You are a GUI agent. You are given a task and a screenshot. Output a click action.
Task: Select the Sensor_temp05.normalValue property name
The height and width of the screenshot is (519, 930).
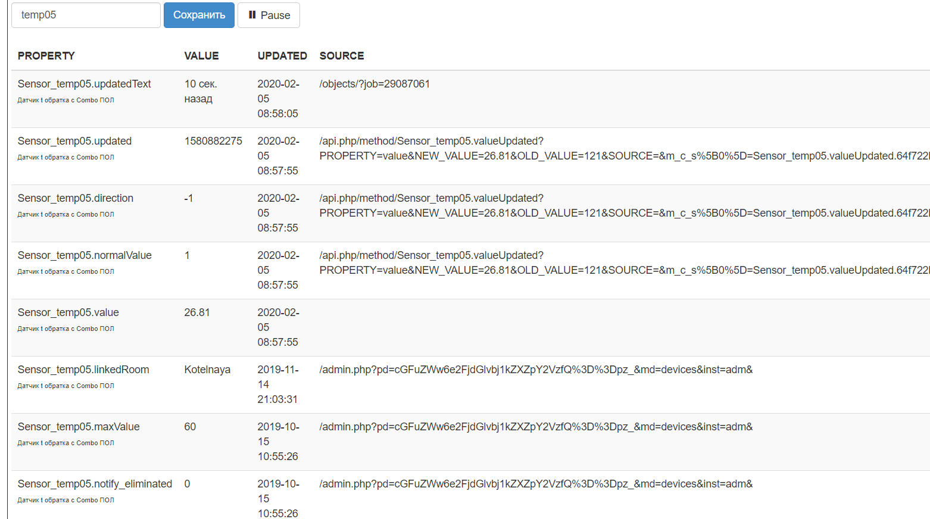85,255
